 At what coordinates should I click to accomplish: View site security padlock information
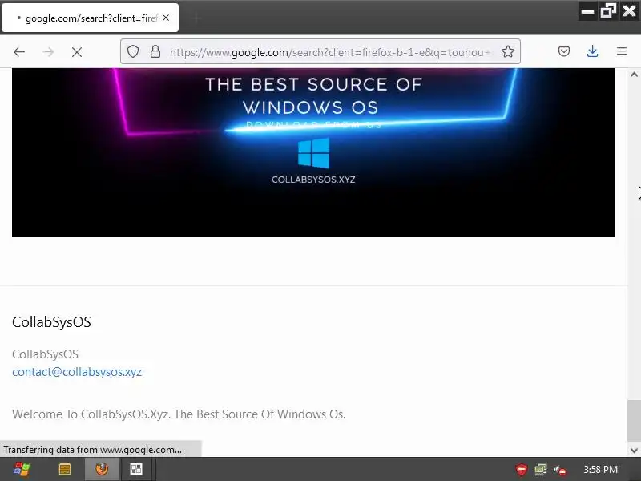click(155, 51)
